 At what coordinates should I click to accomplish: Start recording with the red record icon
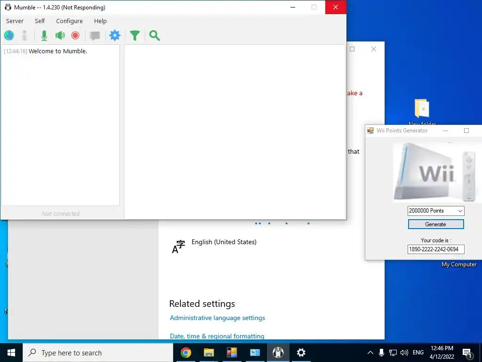tap(75, 36)
